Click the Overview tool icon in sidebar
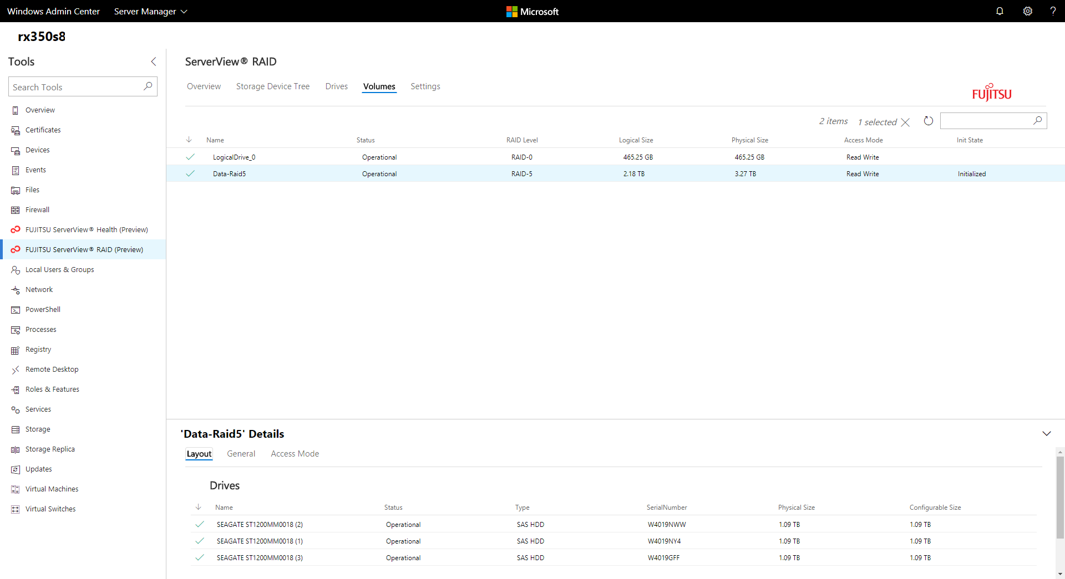The image size is (1065, 579). pos(16,110)
